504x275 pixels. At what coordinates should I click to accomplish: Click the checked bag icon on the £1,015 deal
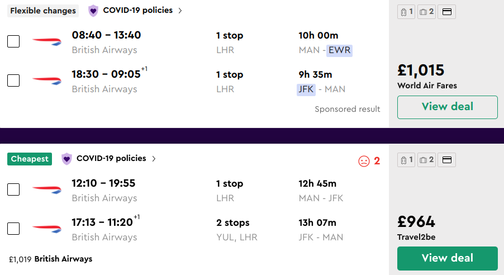point(426,12)
